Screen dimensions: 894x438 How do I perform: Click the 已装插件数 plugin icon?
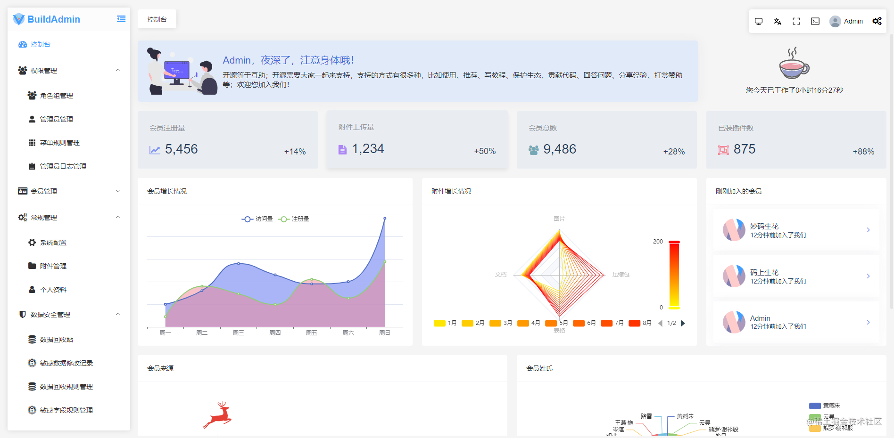(x=723, y=150)
